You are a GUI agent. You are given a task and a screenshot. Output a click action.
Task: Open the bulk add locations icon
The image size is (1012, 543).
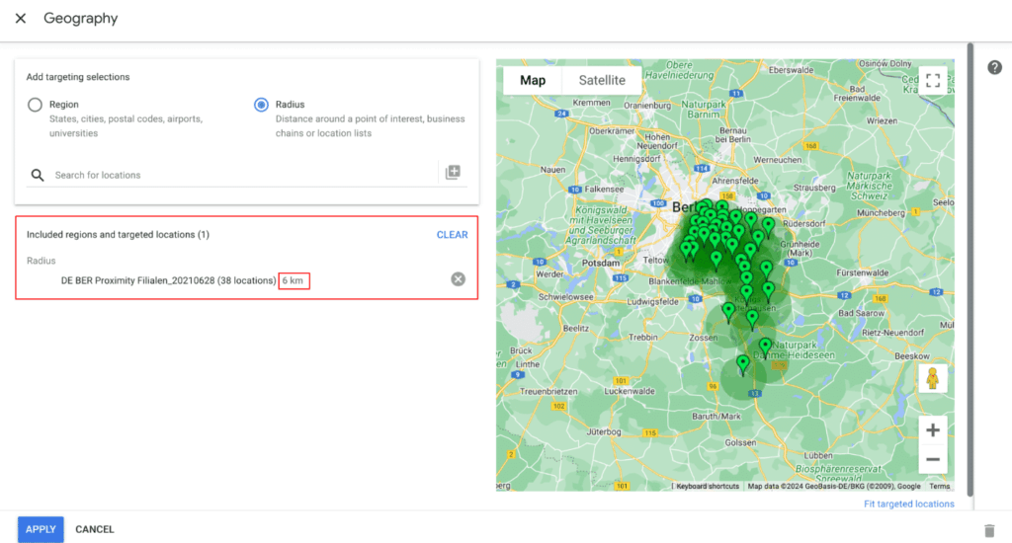(453, 172)
